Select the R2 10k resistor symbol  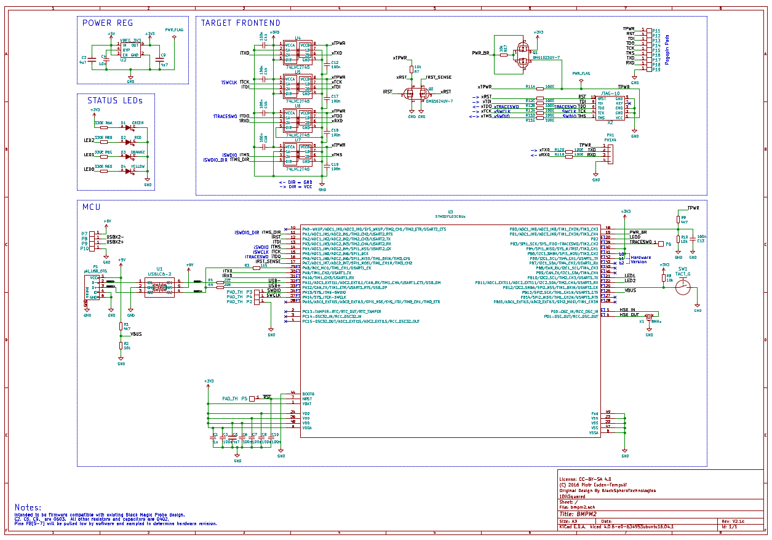121,345
